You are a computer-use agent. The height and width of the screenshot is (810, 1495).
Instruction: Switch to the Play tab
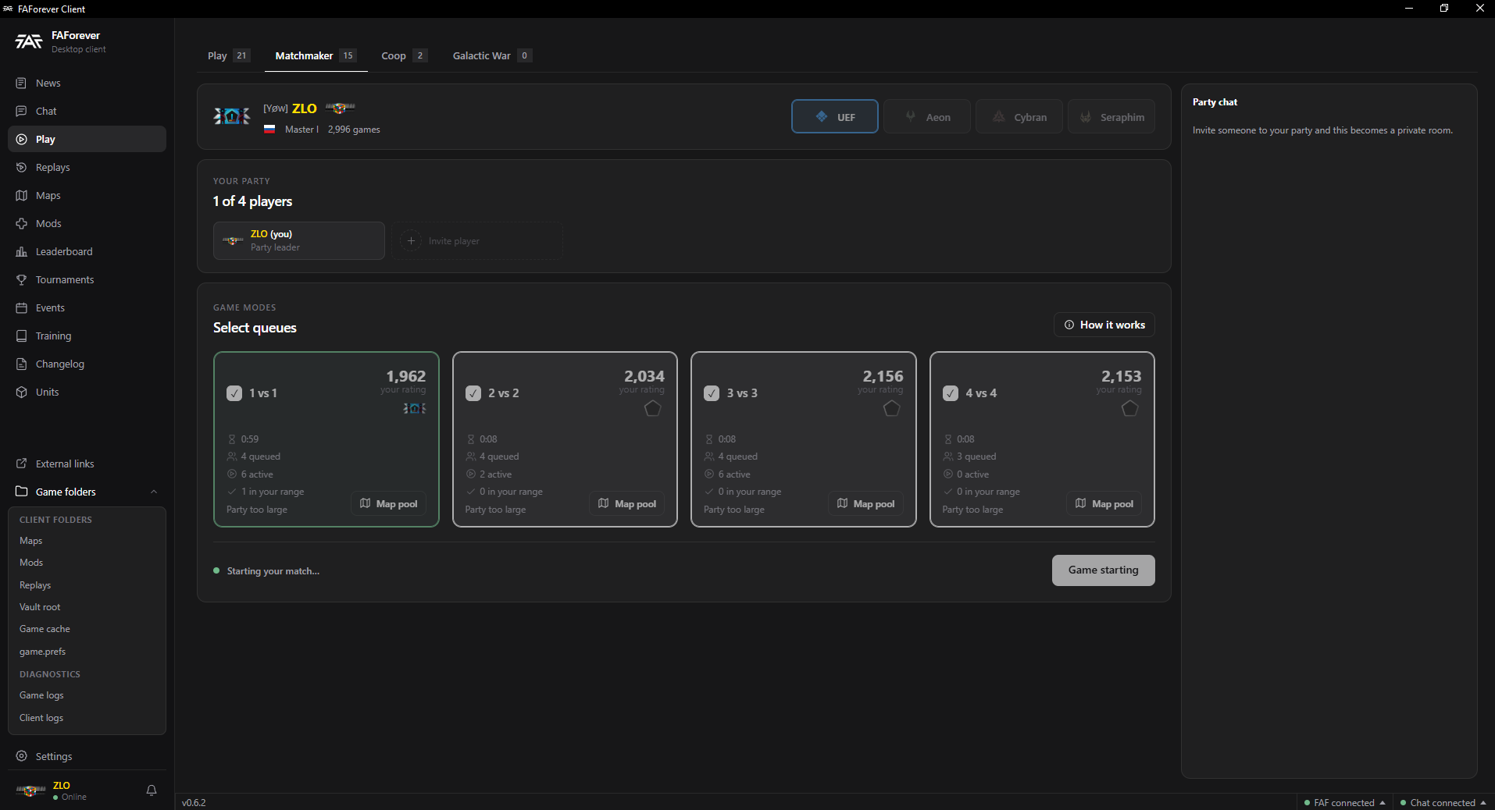click(229, 55)
